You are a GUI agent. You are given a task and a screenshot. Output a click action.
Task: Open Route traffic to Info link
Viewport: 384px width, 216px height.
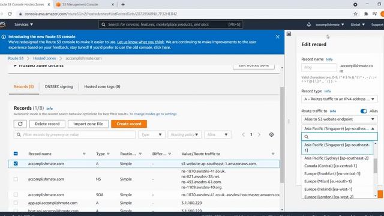(333, 111)
